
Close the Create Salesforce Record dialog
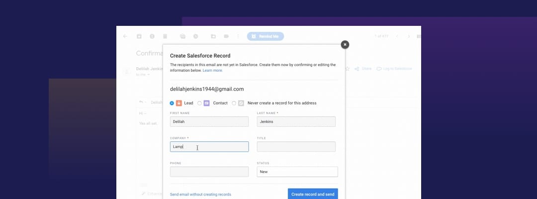[x=345, y=45]
